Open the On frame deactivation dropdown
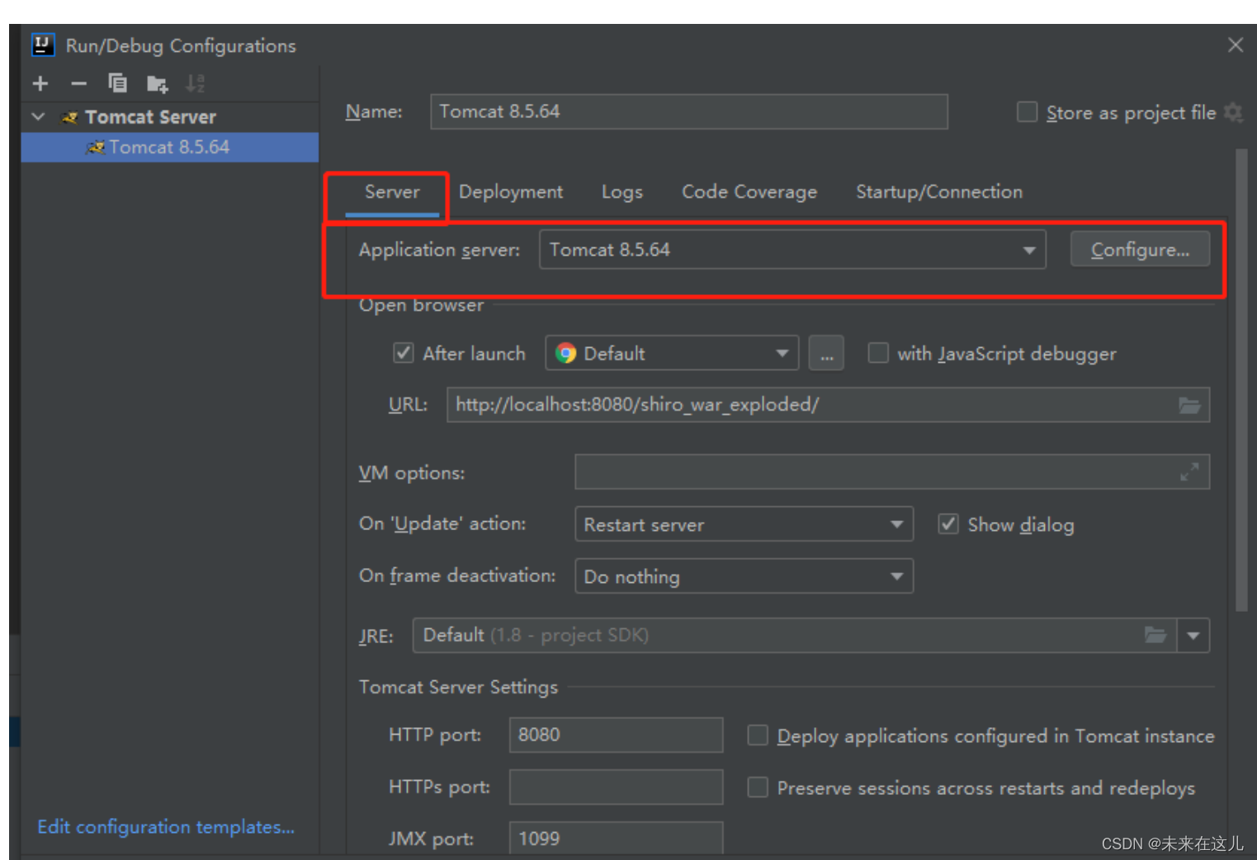This screenshot has height=860, width=1257. coord(744,576)
